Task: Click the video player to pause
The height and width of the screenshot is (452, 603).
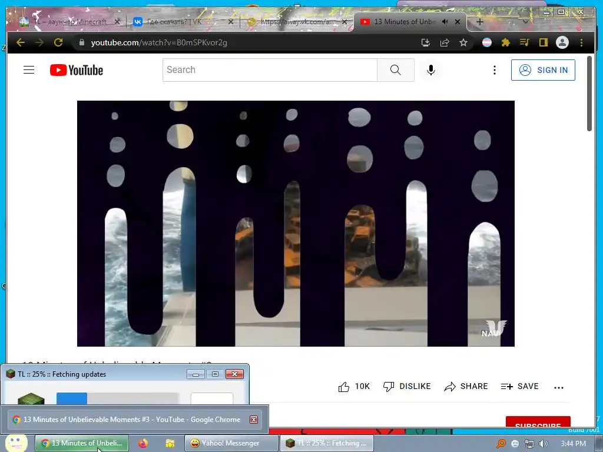Action: (296, 223)
